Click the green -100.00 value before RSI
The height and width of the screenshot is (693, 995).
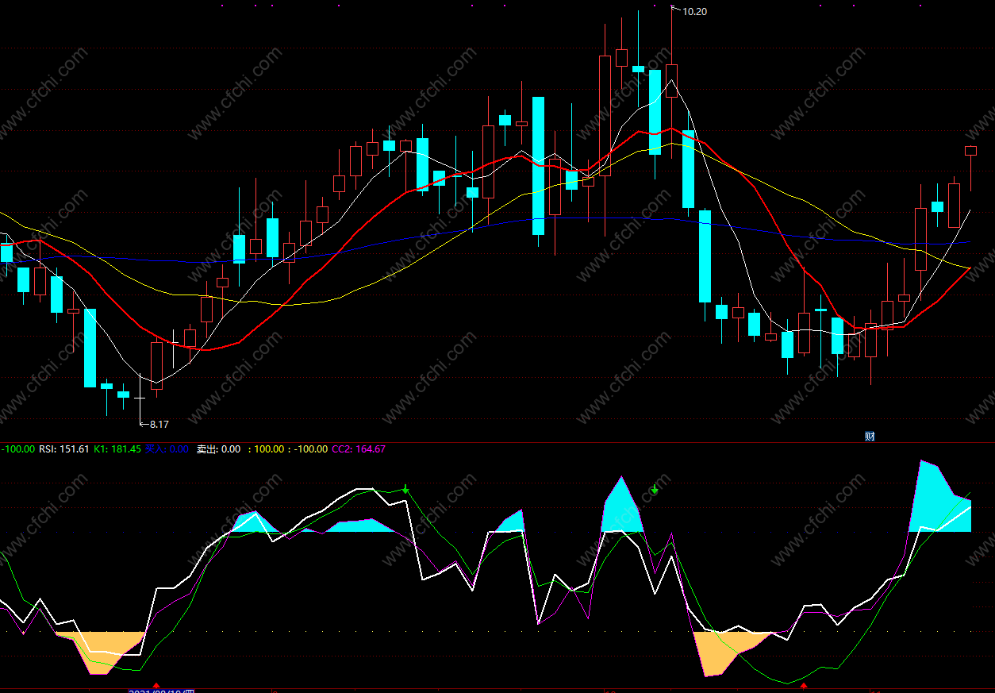tap(17, 449)
